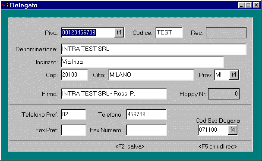
Task: Close the Delegato window
Action: click(x=256, y=5)
